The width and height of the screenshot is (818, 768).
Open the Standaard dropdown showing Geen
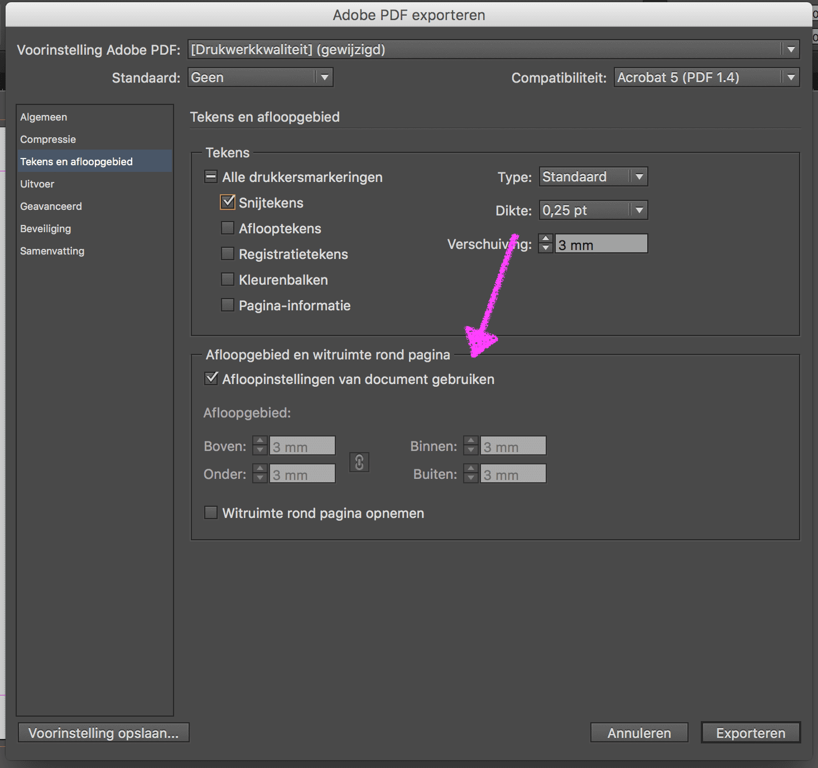click(x=261, y=78)
